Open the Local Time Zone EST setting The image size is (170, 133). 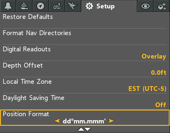point(147,89)
